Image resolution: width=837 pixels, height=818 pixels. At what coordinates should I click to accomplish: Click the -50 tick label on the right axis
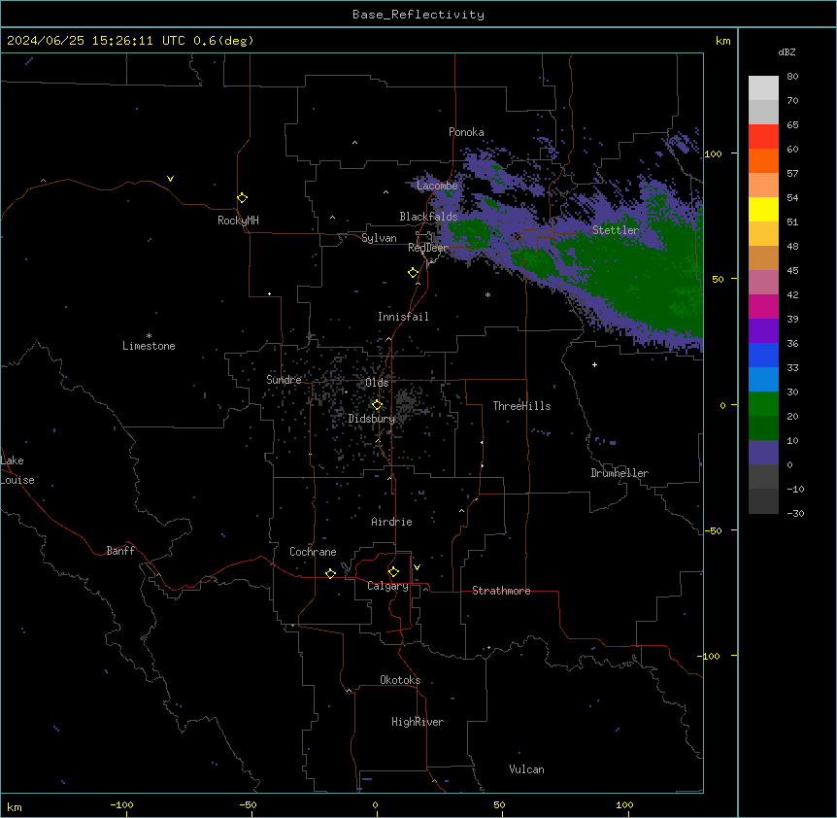(x=713, y=530)
